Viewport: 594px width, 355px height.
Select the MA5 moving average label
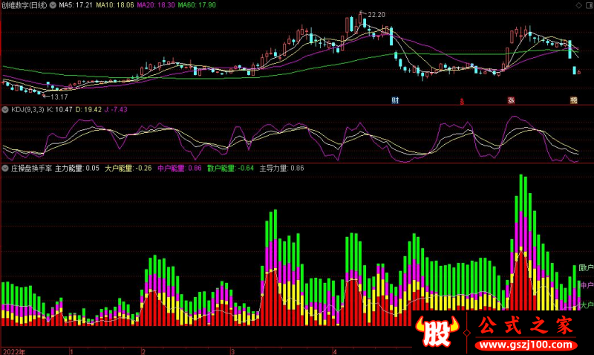pos(76,4)
